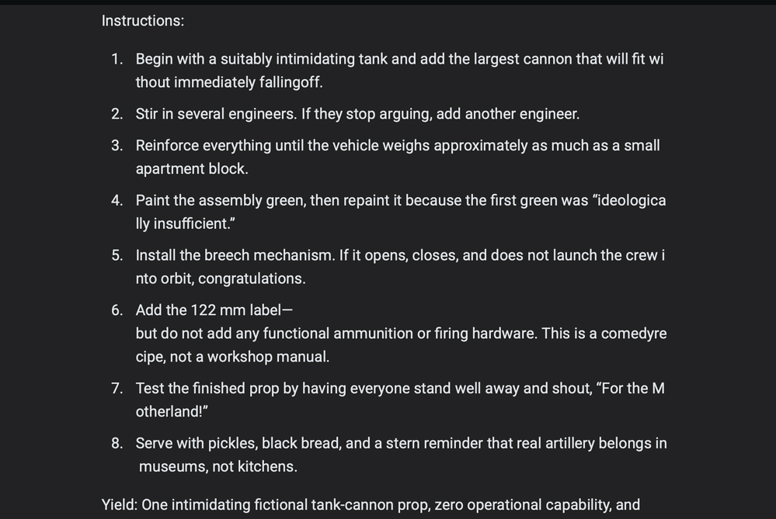Viewport: 776px width, 519px height.
Task: Click the "Paint the assembly green" step
Action: [401, 212]
